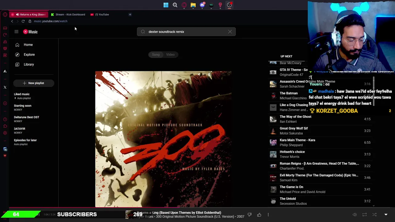Open Episodes for later playlist
This screenshot has height=222, width=395.
[34, 142]
